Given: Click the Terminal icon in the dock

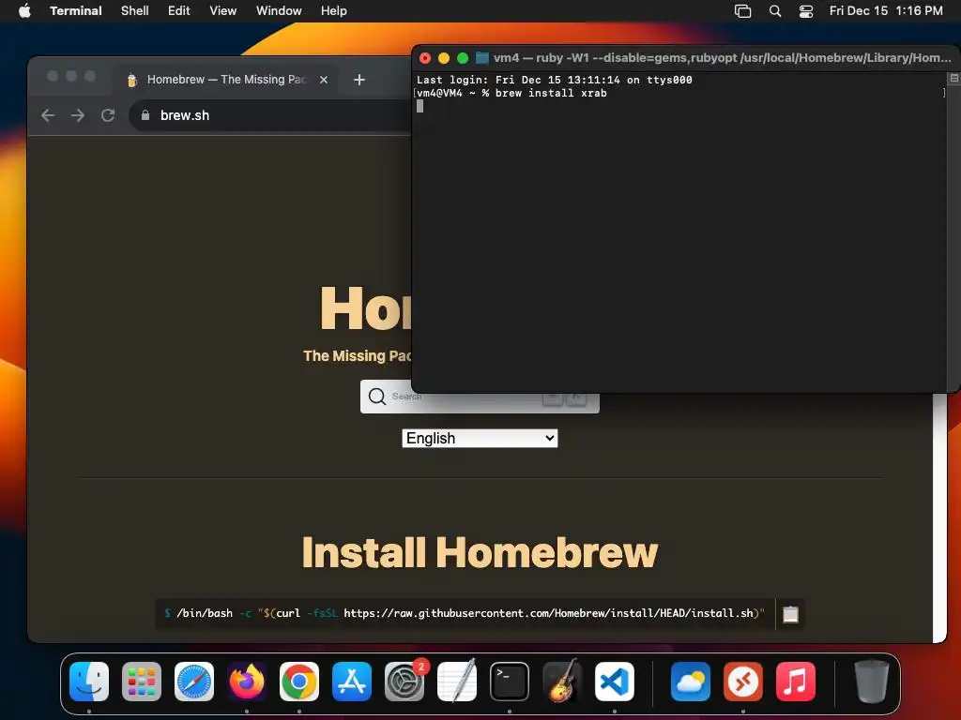Looking at the screenshot, I should tap(510, 682).
